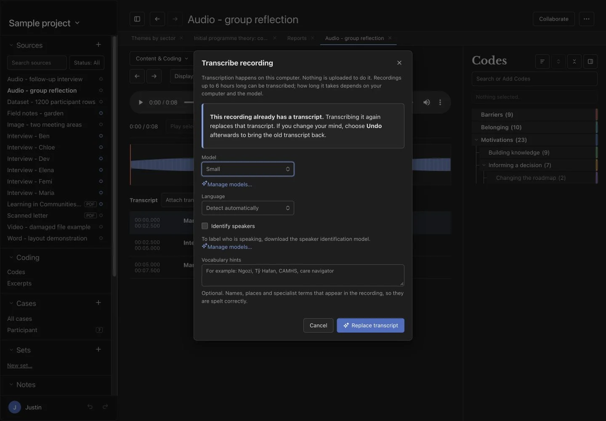The height and width of the screenshot is (421, 606).
Task: Toggle the sidebar panel icon
Action: pyautogui.click(x=137, y=19)
